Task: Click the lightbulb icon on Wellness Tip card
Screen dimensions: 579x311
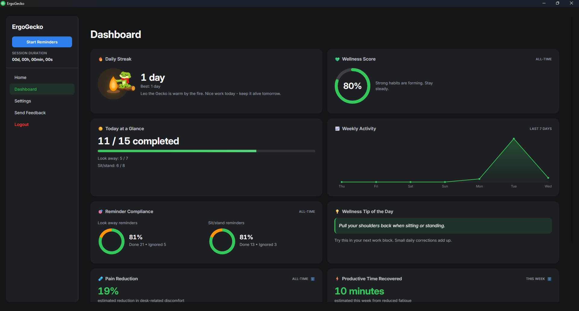Action: point(337,212)
